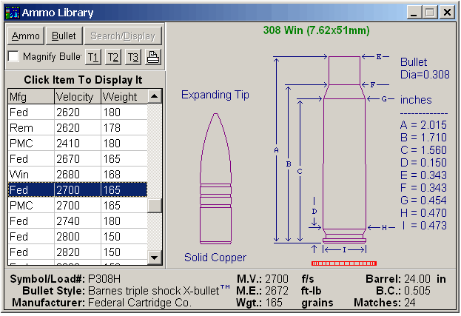Click the Matches 24 count
The height and width of the screenshot is (316, 461).
(410, 303)
